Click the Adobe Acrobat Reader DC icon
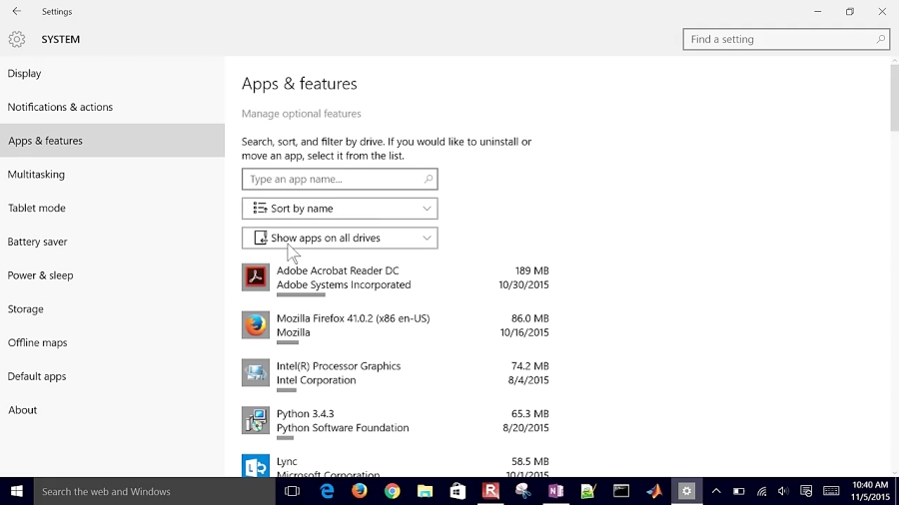Image resolution: width=899 pixels, height=505 pixels. click(x=256, y=277)
